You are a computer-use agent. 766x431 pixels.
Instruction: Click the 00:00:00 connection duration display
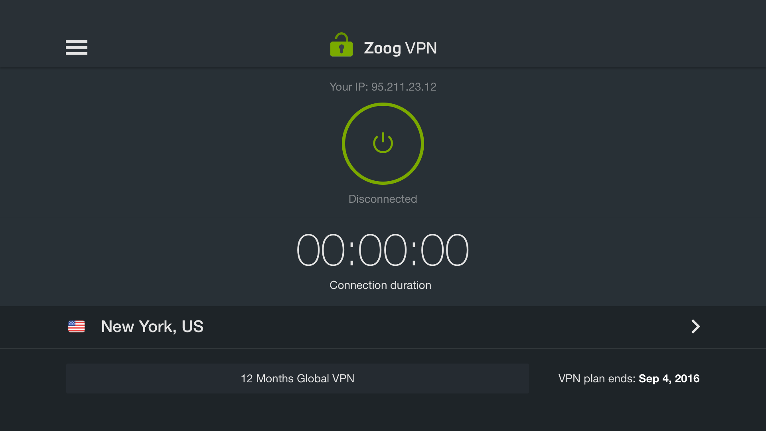[382, 249]
